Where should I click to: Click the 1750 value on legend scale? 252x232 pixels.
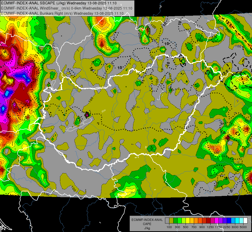click(x=219, y=227)
